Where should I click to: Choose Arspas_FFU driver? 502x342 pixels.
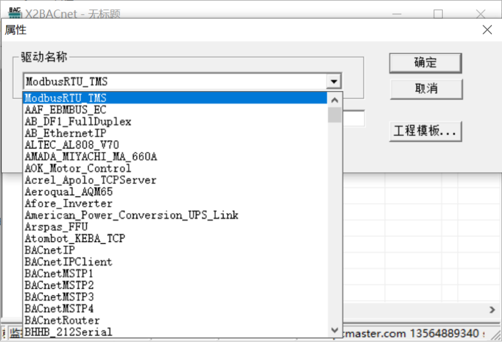[x=175, y=227]
